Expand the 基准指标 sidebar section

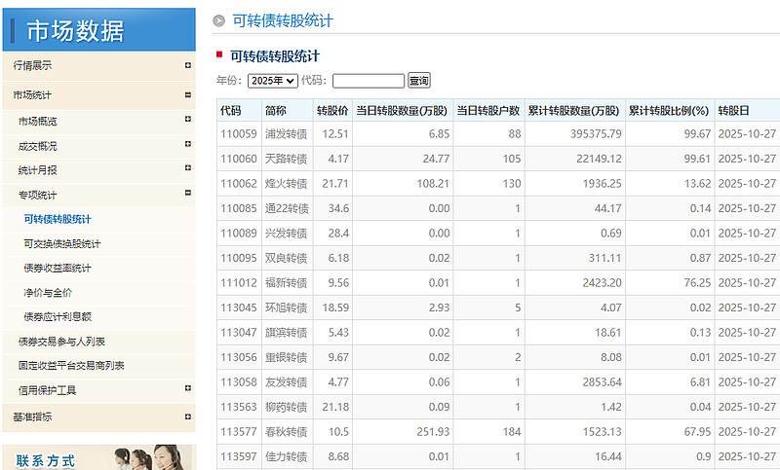coord(187,416)
